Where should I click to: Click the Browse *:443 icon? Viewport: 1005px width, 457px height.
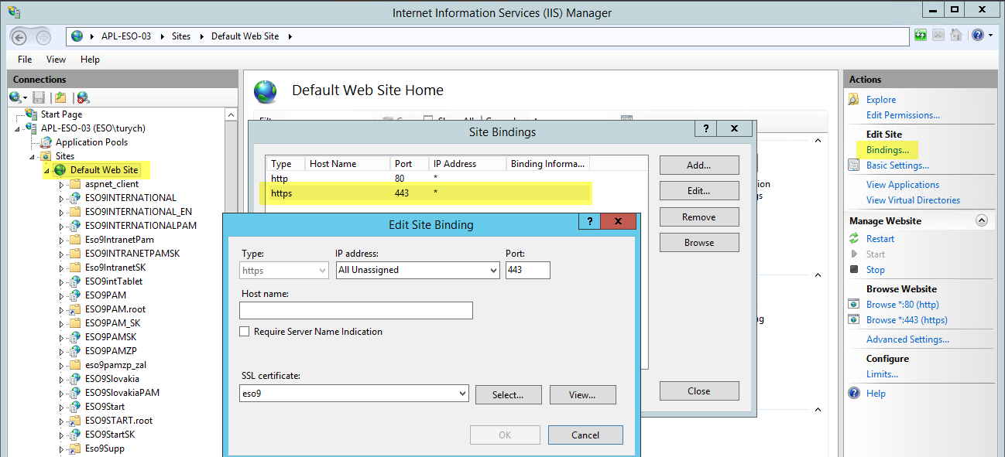pos(854,320)
